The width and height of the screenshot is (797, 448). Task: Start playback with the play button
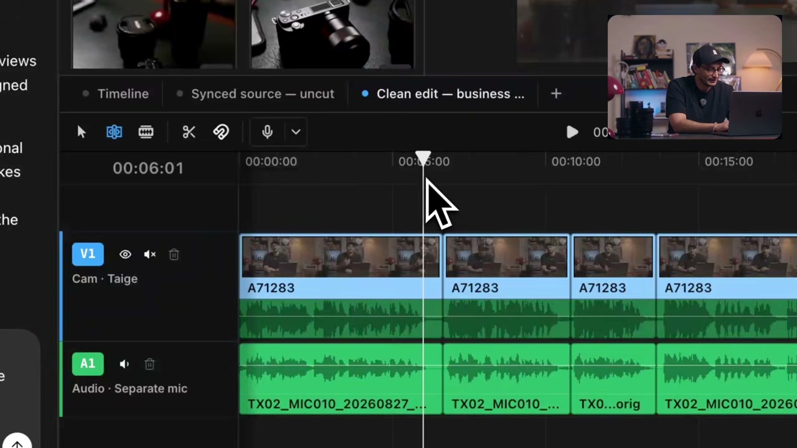coord(572,132)
